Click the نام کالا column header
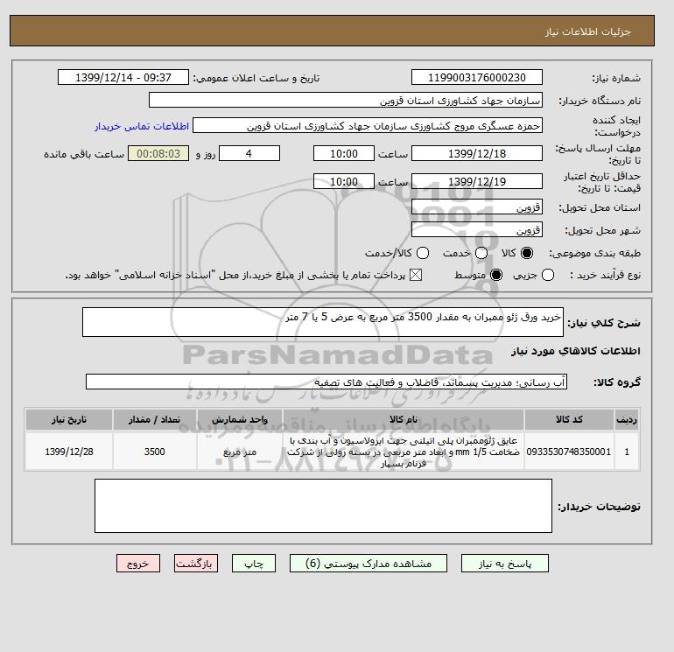The image size is (674, 652). (404, 419)
